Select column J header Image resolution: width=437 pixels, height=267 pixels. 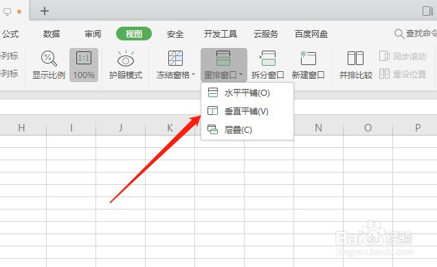(120, 127)
